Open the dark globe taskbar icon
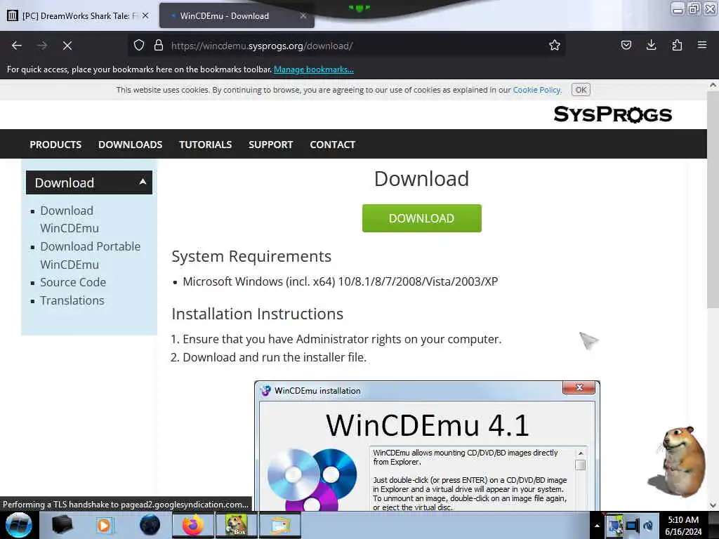 tap(150, 525)
